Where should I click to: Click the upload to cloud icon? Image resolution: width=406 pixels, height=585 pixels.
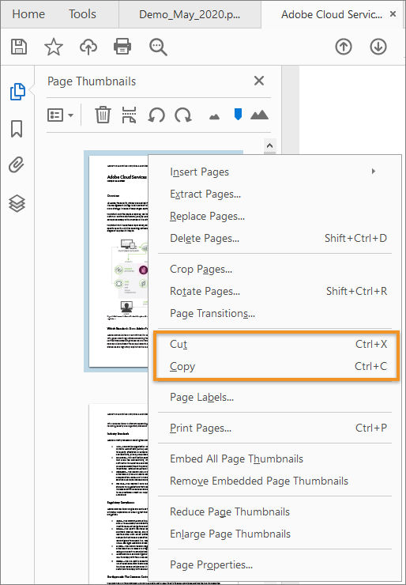coord(88,47)
